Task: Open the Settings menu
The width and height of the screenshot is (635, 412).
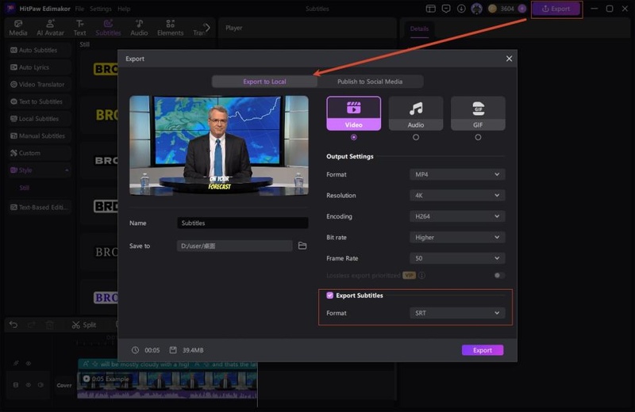Action: 101,9
